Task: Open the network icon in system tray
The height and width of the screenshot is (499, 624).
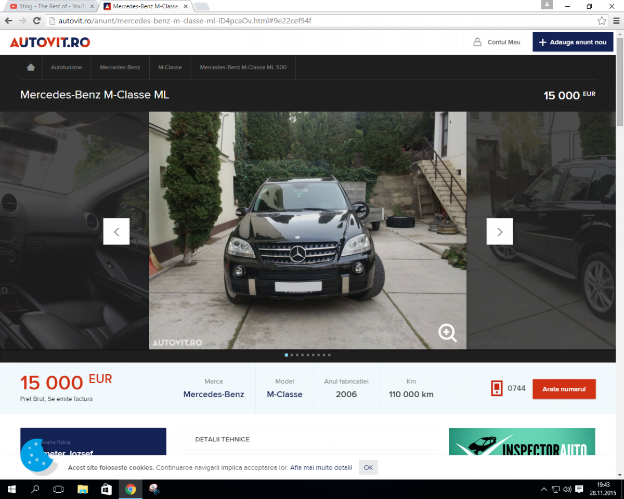Action: tap(556, 489)
